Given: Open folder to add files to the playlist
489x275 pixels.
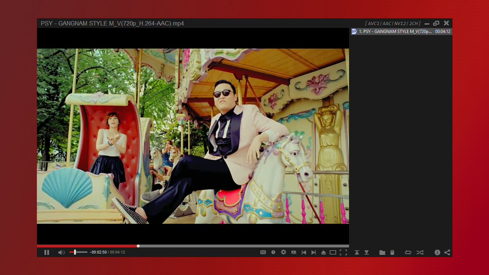Looking at the screenshot, I should pyautogui.click(x=382, y=252).
